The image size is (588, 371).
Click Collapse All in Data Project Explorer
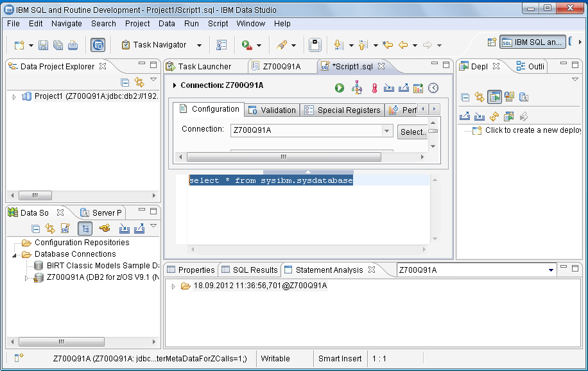[125, 82]
